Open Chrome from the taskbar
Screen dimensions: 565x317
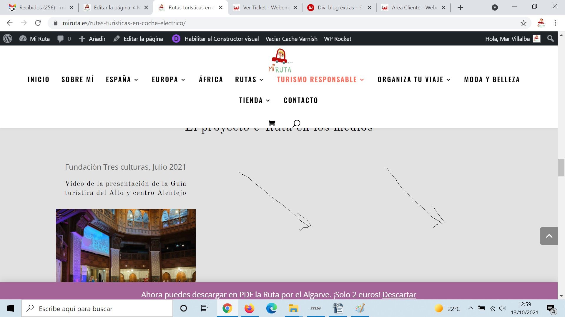tap(227, 308)
